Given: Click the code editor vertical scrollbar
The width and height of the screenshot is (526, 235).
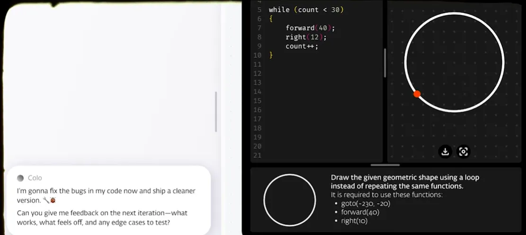Looking at the screenshot, I should point(385,63).
